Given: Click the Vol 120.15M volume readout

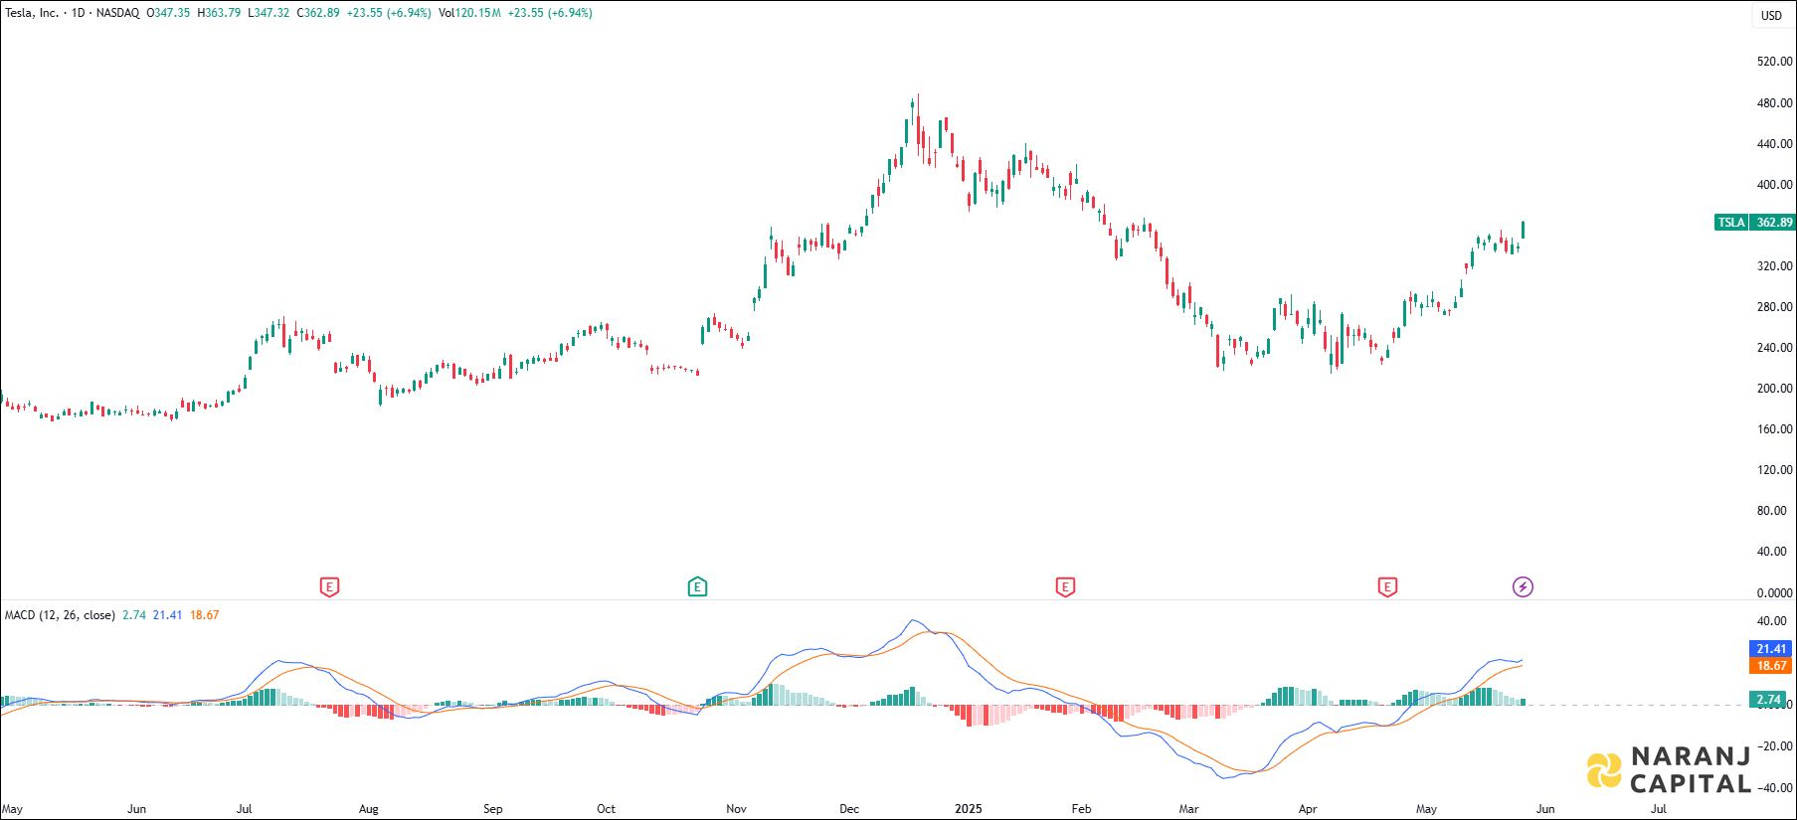Looking at the screenshot, I should [x=469, y=13].
